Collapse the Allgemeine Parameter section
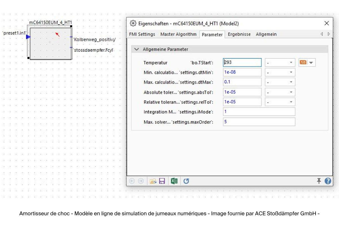The image size is (339, 226). coord(137,49)
